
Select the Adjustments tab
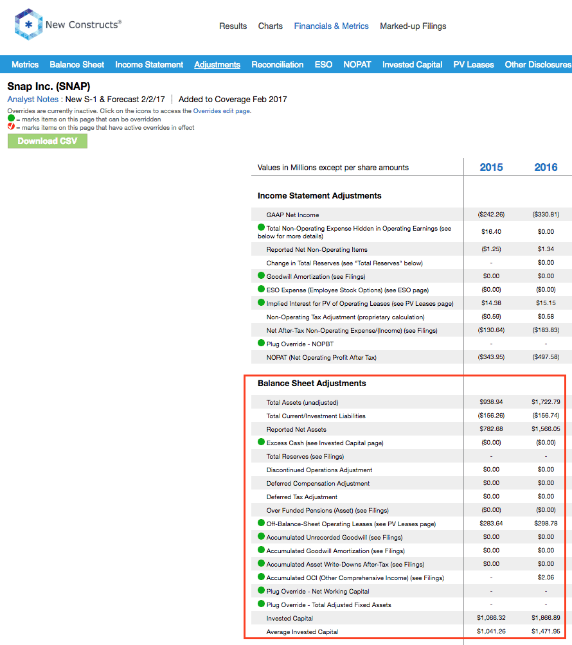217,65
